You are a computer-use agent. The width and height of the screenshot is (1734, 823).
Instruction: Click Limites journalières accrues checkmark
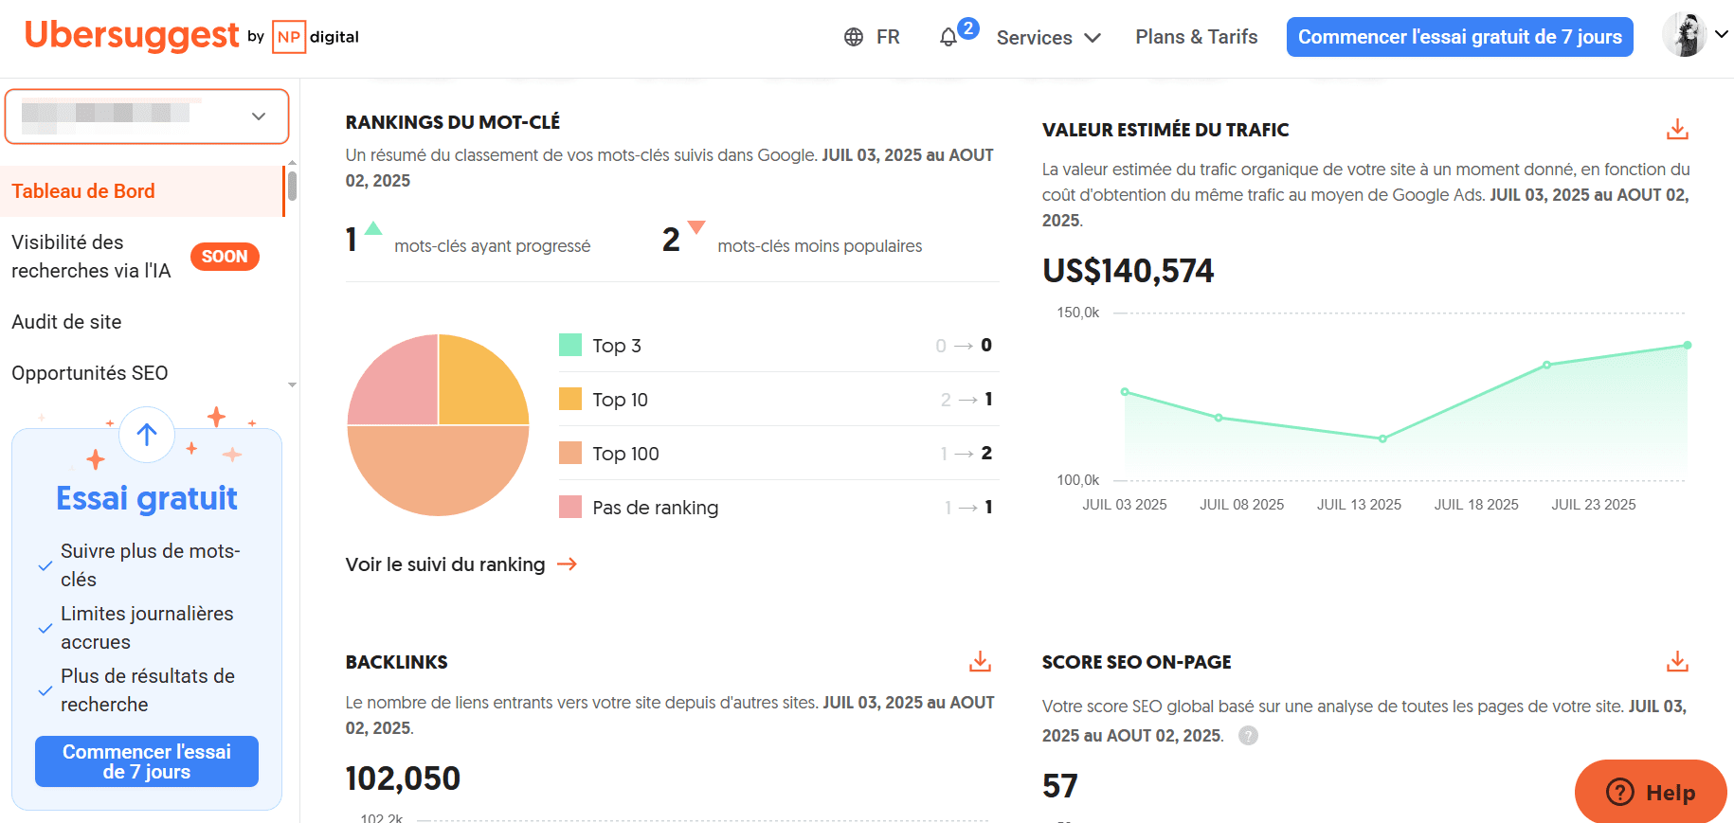coord(45,629)
